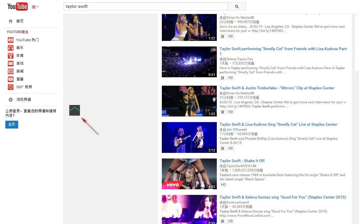The image size is (359, 224).
Task: Open Lisa Kudrow Smelly Cat Live title
Action: point(278,124)
